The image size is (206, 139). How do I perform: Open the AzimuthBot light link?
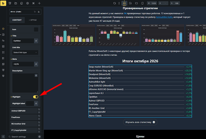164,17
